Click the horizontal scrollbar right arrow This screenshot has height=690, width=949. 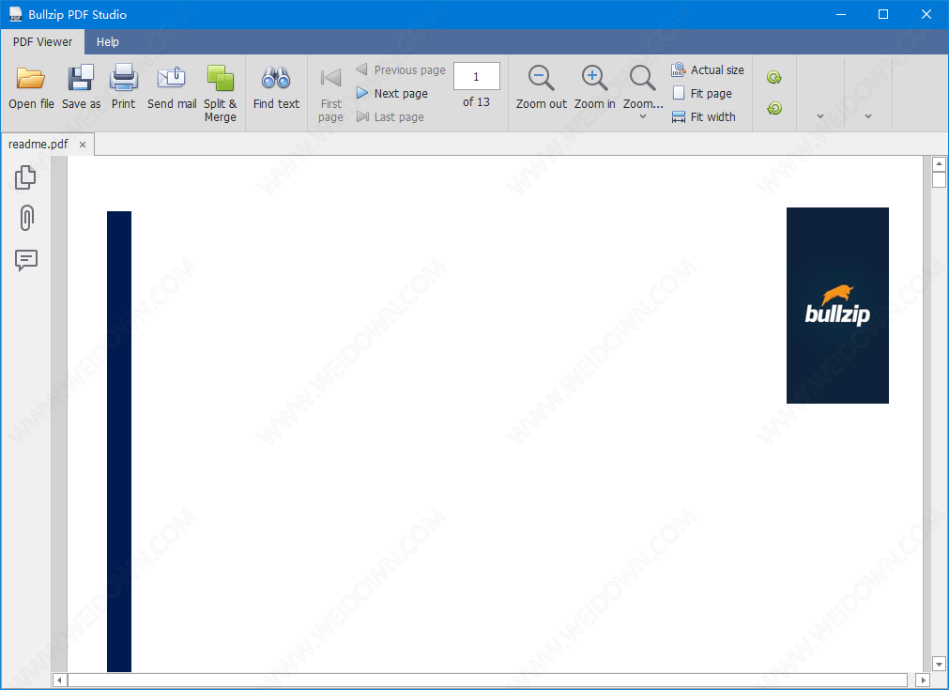click(923, 681)
